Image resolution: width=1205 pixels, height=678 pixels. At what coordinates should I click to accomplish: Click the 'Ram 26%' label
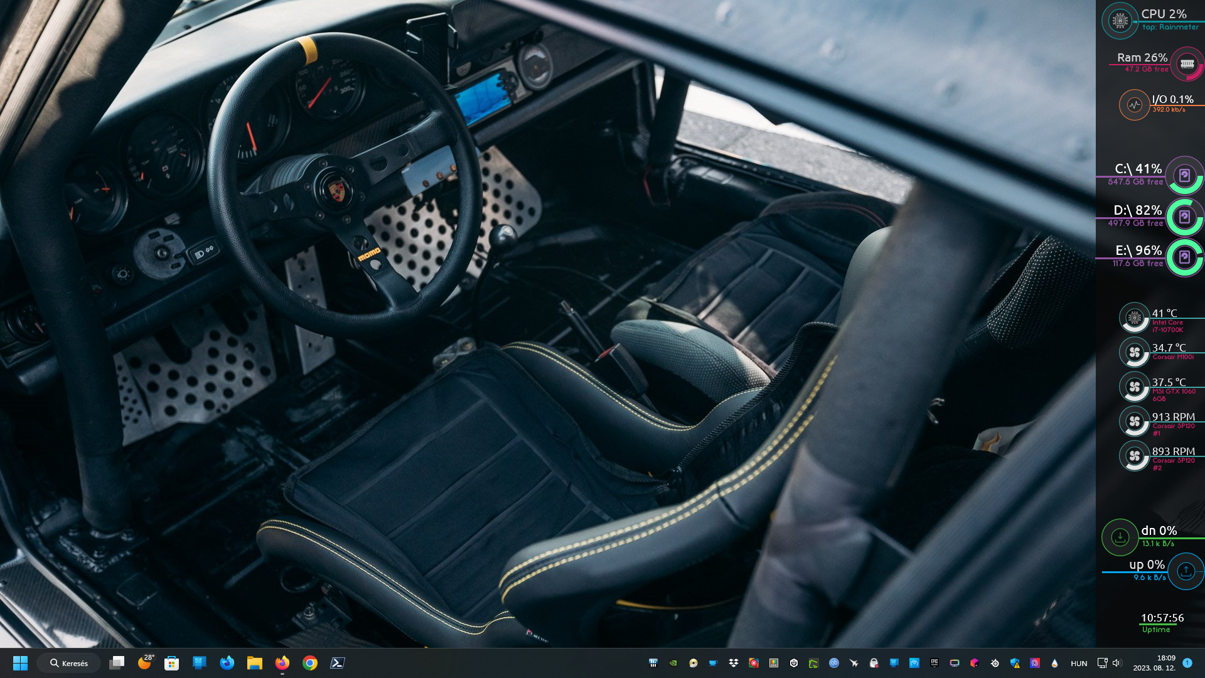pos(1142,57)
